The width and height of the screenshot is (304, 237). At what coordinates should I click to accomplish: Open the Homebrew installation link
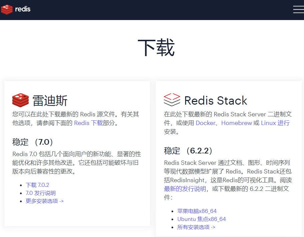point(237,123)
